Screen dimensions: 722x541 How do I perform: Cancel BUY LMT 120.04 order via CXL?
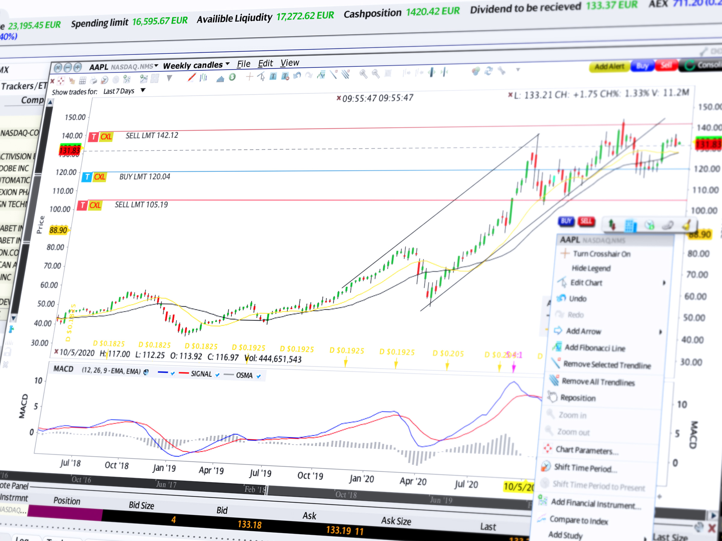[100, 177]
